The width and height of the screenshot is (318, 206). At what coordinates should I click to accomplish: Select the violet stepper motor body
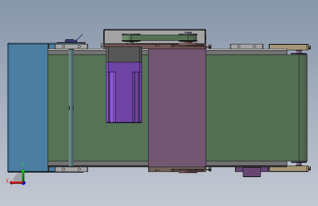[x=124, y=92]
